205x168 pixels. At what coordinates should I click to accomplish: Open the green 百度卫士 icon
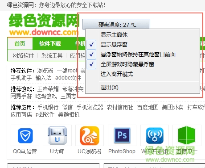(x=186, y=135)
